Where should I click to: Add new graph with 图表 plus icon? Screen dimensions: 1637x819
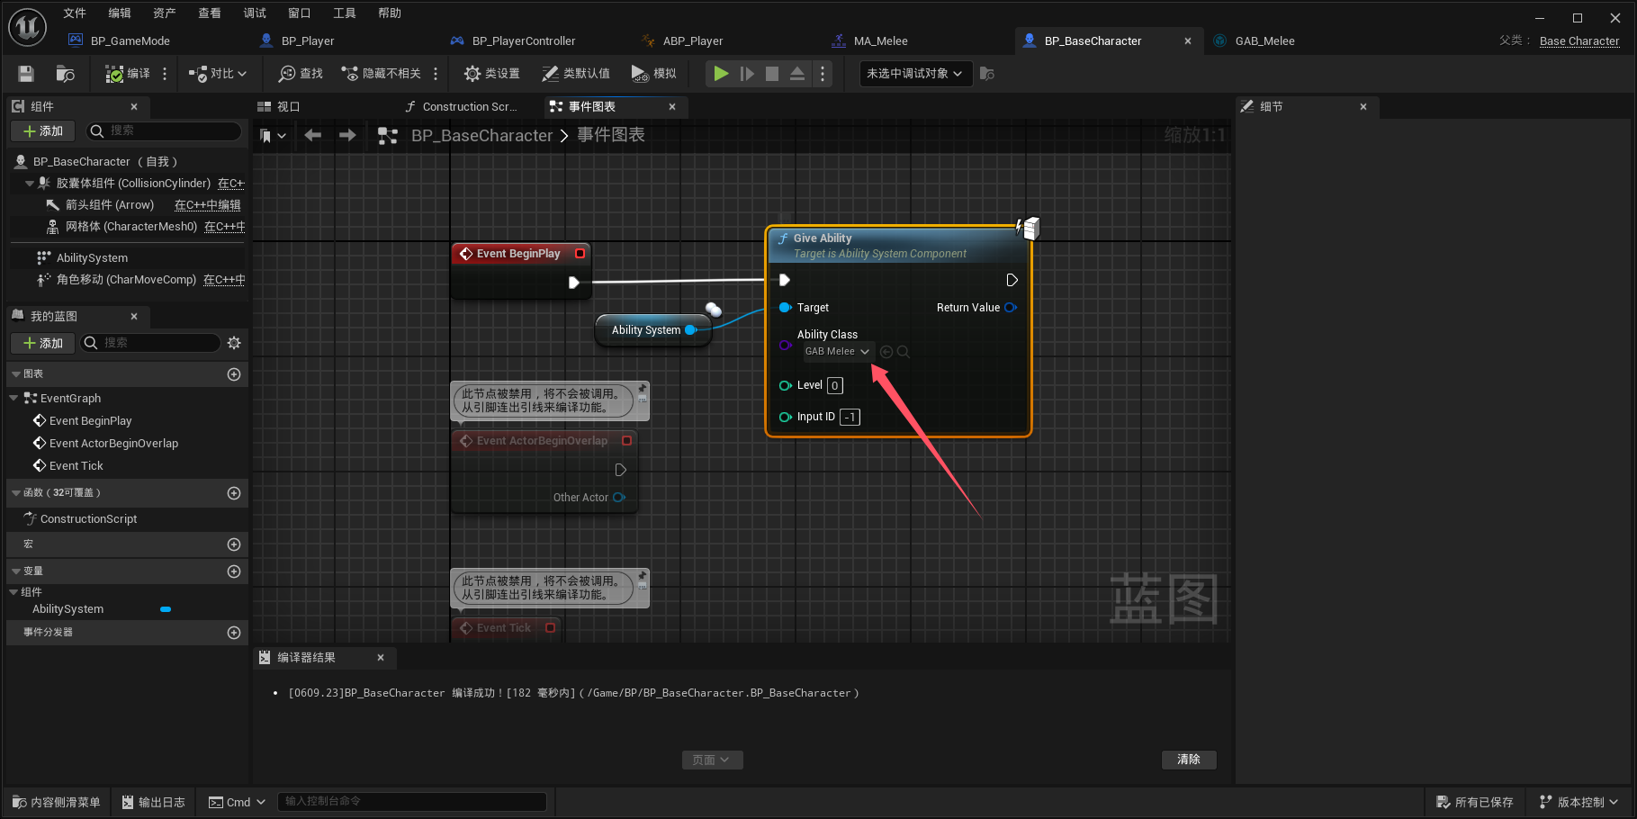[234, 374]
